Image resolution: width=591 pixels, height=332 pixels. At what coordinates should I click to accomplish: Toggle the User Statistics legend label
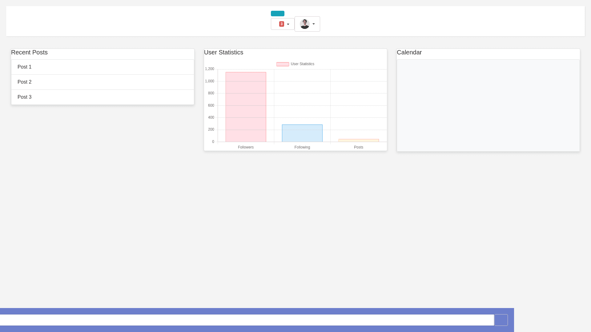click(x=302, y=64)
